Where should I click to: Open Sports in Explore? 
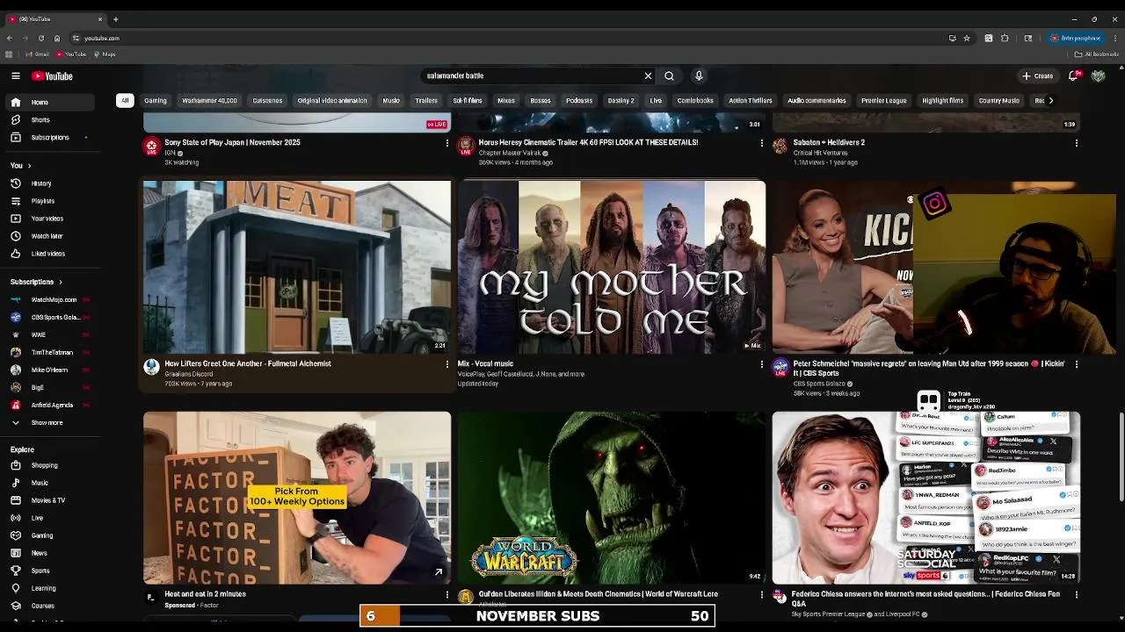[48, 571]
